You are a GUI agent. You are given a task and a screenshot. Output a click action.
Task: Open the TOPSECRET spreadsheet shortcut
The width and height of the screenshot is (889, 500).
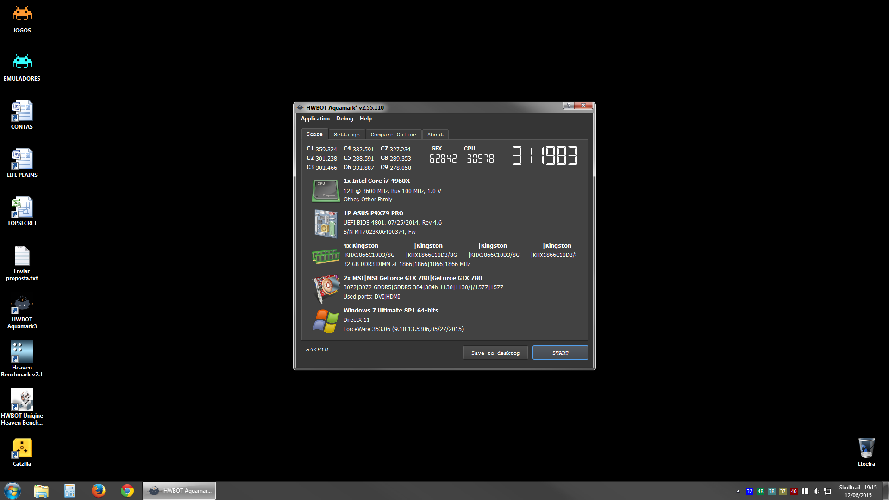tap(22, 212)
